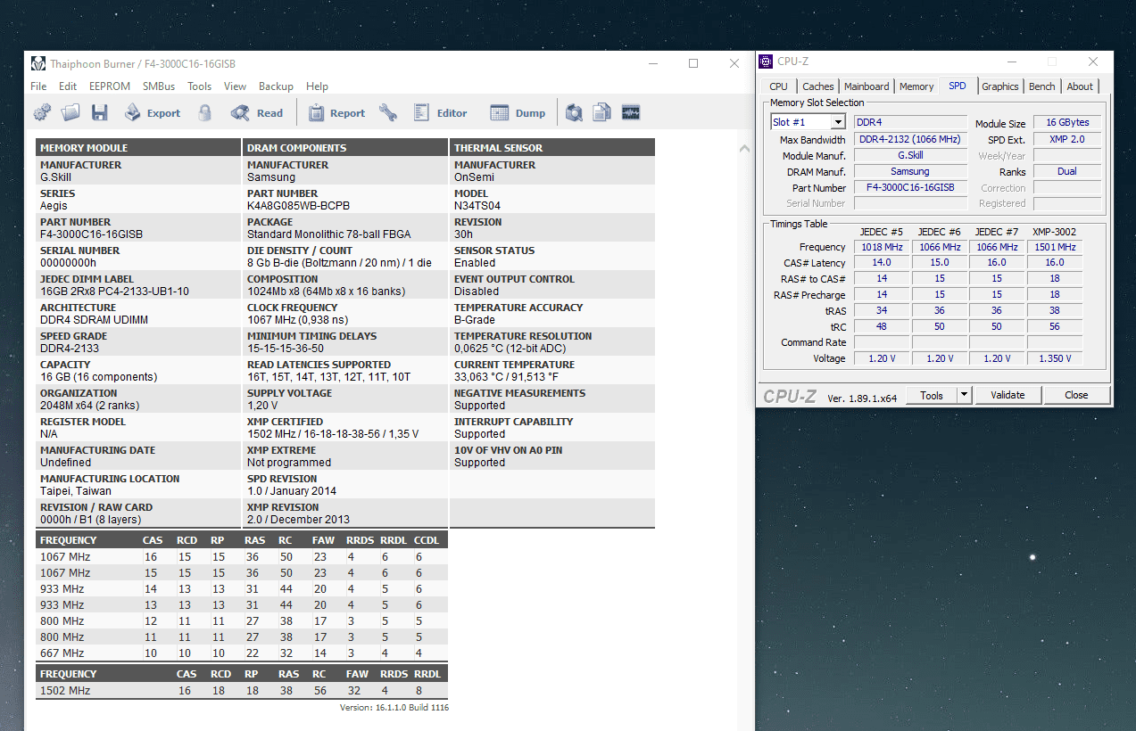Viewport: 1136px width, 731px height.
Task: Switch to the CPU tab in CPU-Z
Action: (778, 86)
